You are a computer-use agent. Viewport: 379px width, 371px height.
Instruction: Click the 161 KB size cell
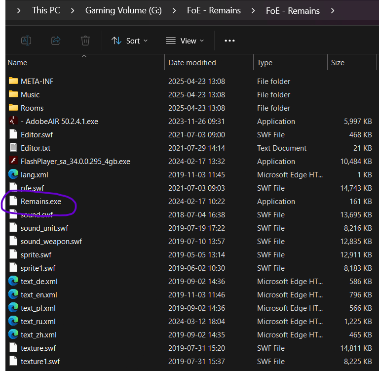[x=361, y=202]
